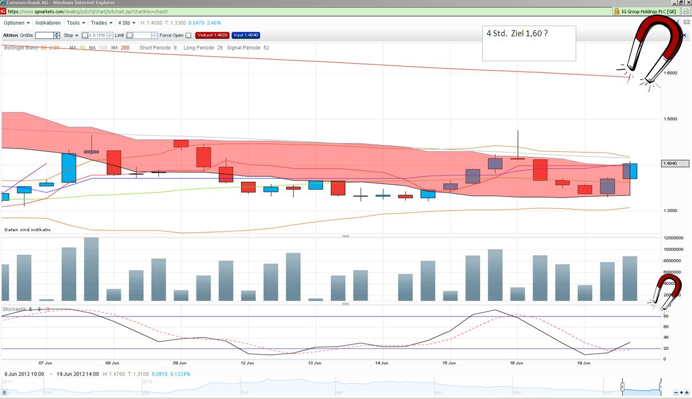Click the divider handle above volume panel

point(346,235)
